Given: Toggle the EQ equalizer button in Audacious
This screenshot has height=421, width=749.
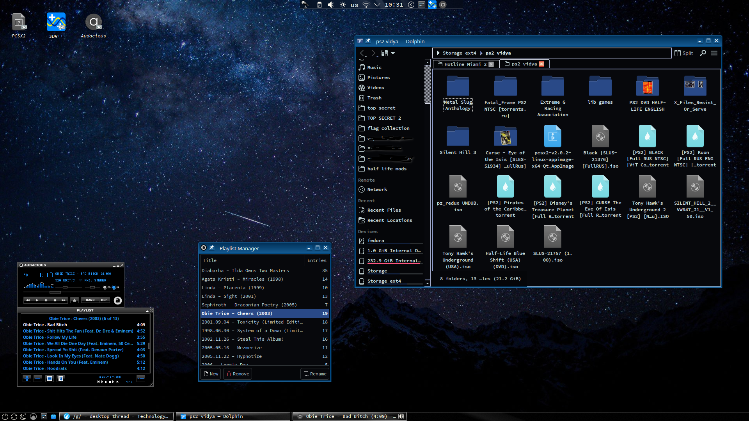Looking at the screenshot, I should pyautogui.click(x=106, y=287).
